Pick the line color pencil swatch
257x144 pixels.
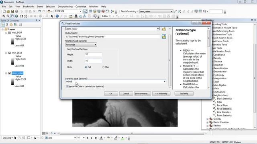pyautogui.click(x=116, y=138)
